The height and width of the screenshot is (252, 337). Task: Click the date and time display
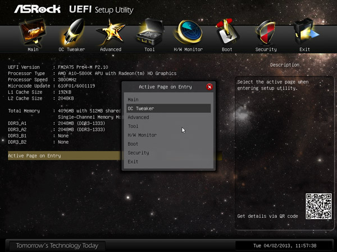(x=285, y=246)
